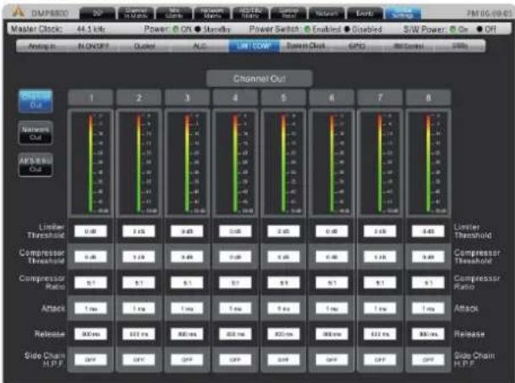Screen dimensions: 515x383
Task: Open channel 7 Release time value
Action: (380, 334)
